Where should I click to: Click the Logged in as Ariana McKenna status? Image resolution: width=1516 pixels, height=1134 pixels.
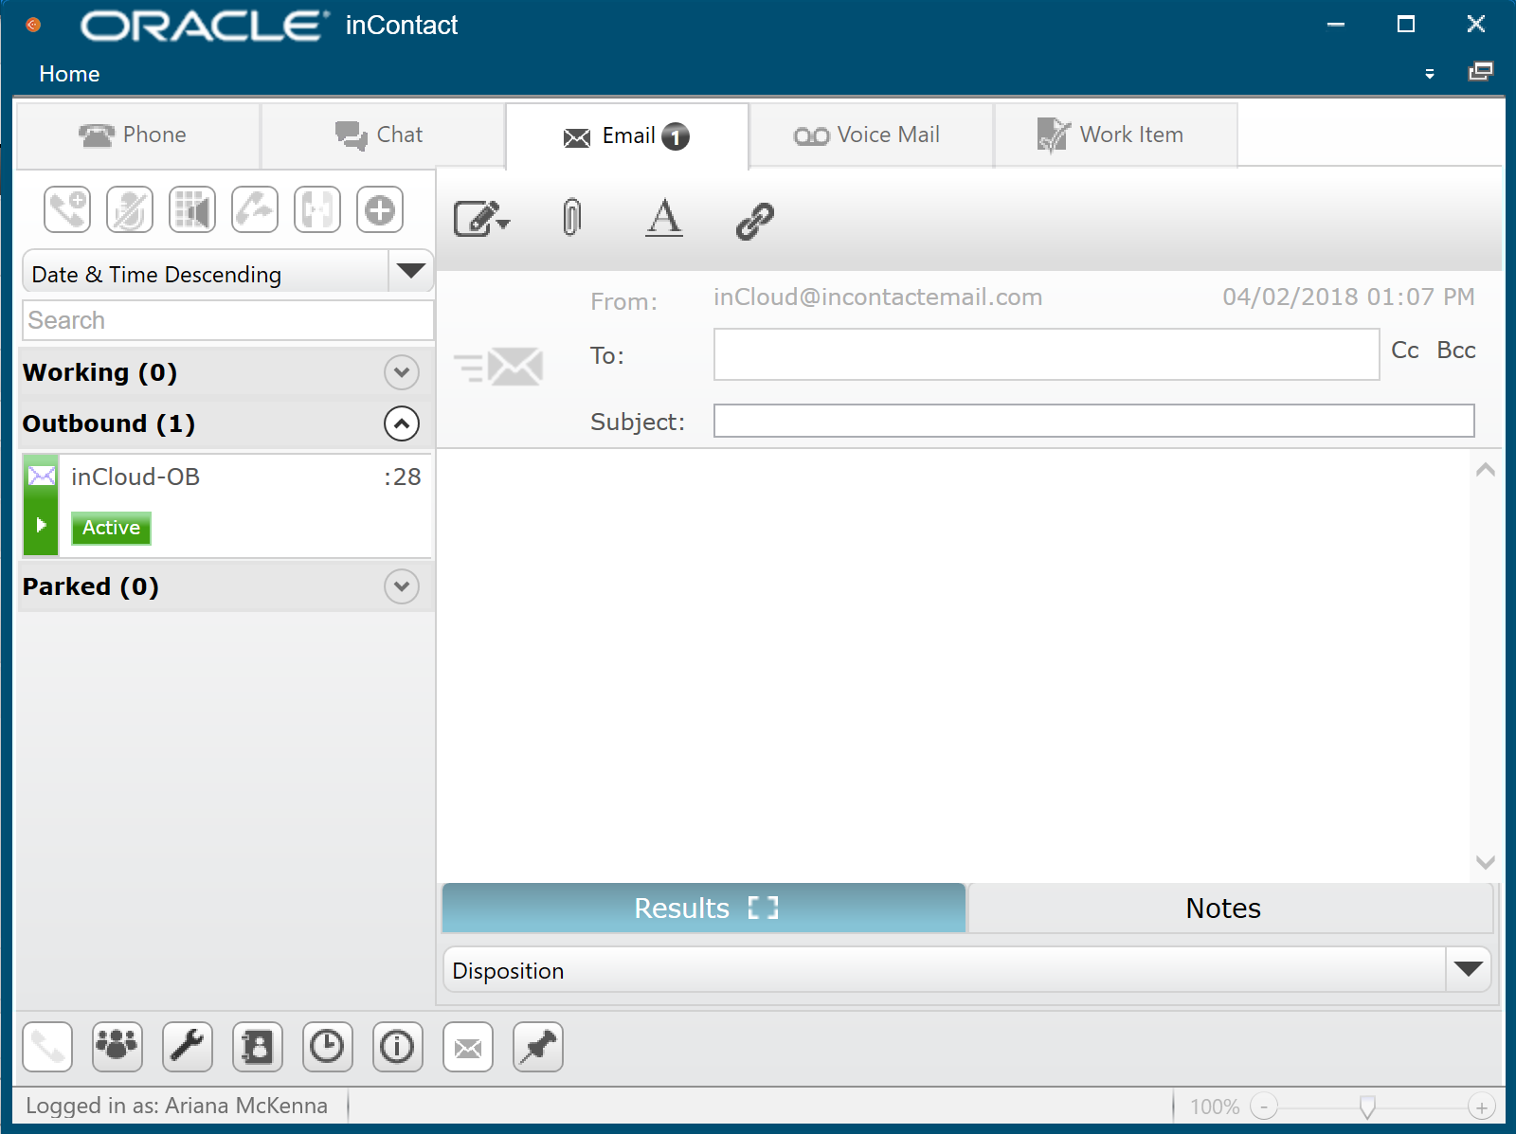[x=176, y=1106]
